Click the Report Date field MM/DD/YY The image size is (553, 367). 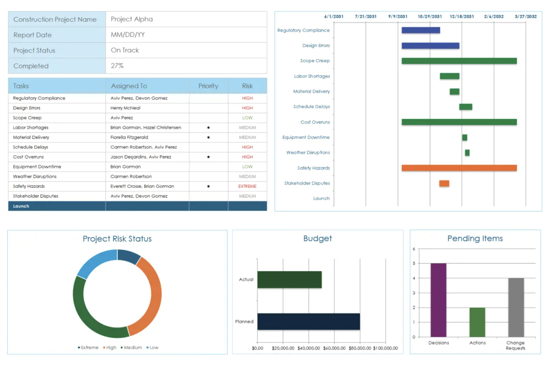pyautogui.click(x=128, y=35)
